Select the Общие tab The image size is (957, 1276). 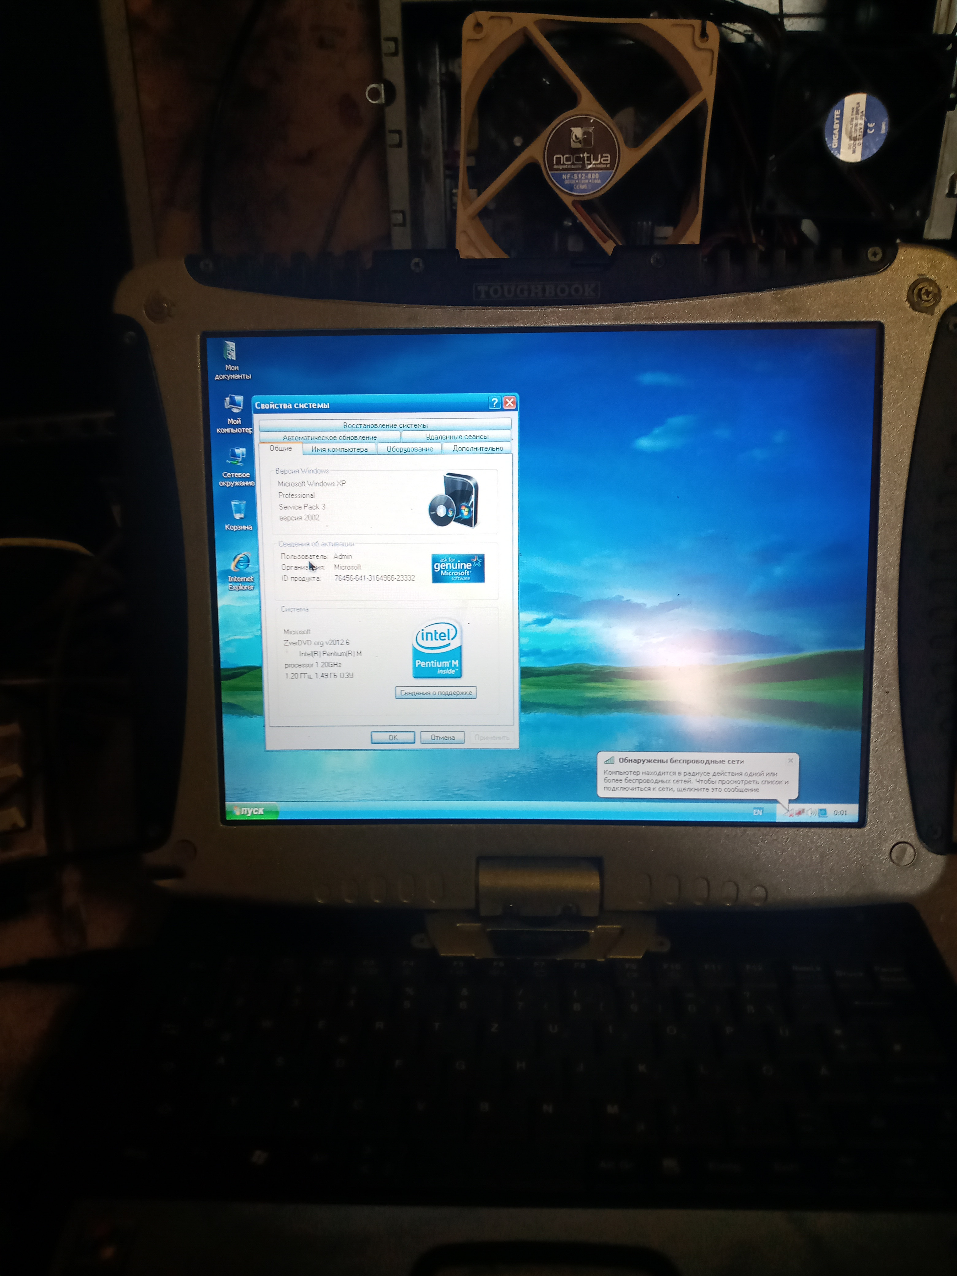(280, 448)
